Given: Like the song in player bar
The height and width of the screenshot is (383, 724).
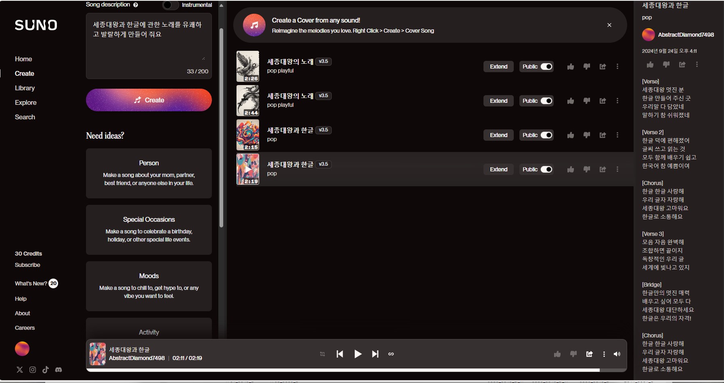Looking at the screenshot, I should 557,354.
